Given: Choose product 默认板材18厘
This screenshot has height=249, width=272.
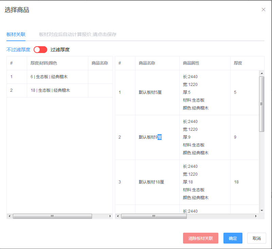Looking at the screenshot, I should (x=151, y=182).
